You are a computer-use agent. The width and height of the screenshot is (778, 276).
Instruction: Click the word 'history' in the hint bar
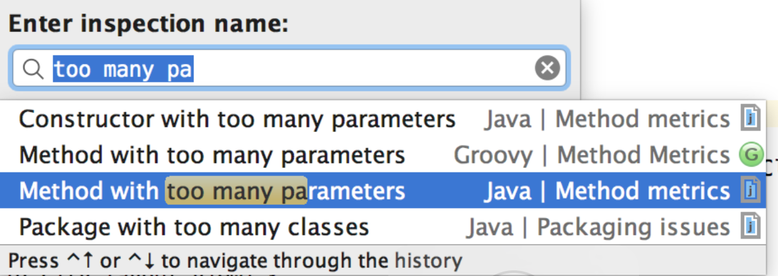coord(428,260)
